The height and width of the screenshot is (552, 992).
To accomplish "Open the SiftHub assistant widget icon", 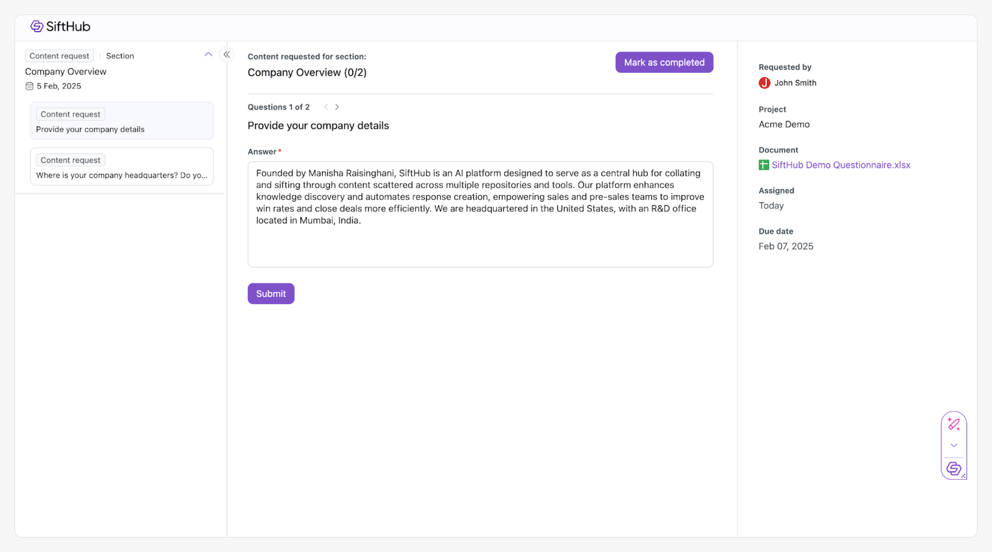I will point(953,469).
